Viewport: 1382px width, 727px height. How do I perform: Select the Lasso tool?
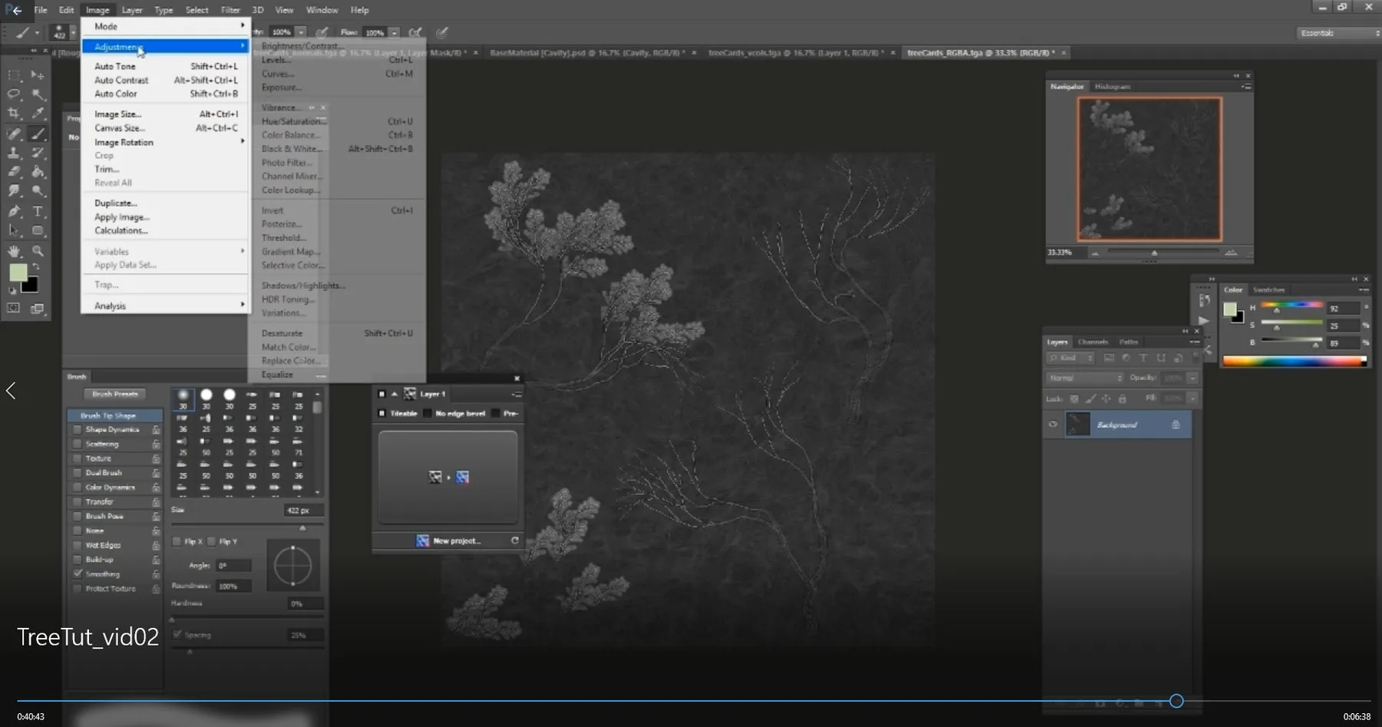coord(14,94)
